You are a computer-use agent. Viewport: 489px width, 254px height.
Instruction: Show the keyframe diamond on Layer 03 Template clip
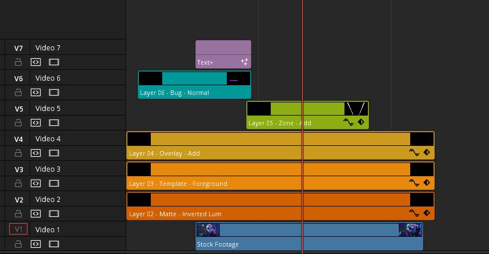coord(427,182)
